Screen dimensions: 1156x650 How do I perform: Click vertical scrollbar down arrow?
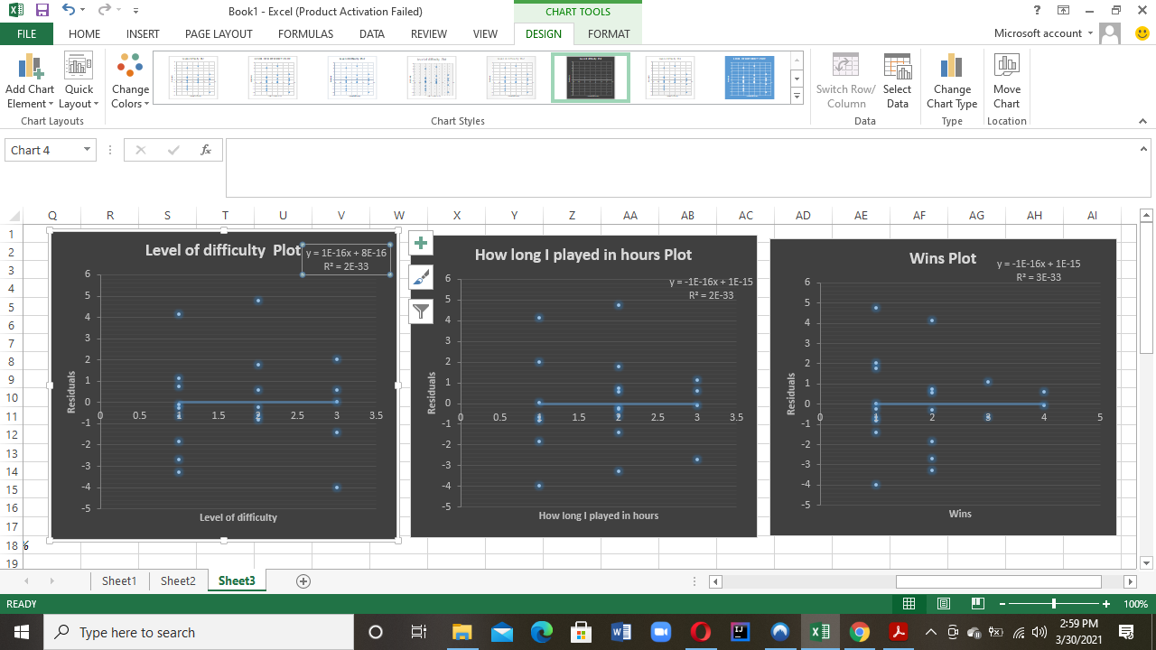1147,563
